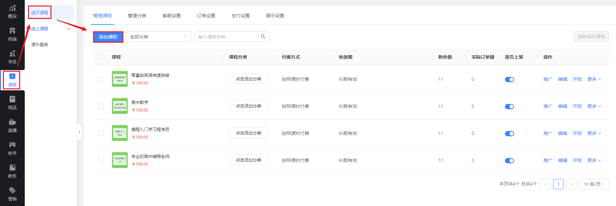Image resolution: width=616 pixels, height=206 pixels.
Task: Open 更多 menu for 编程入门学习程序员
Action: point(594,133)
